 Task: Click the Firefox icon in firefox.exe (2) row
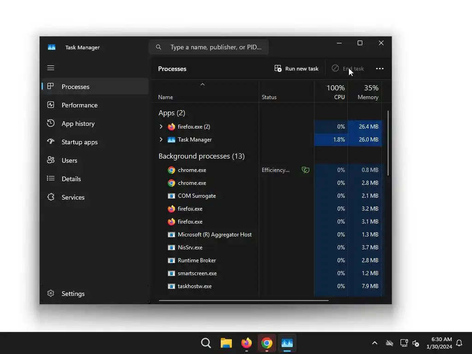point(171,127)
